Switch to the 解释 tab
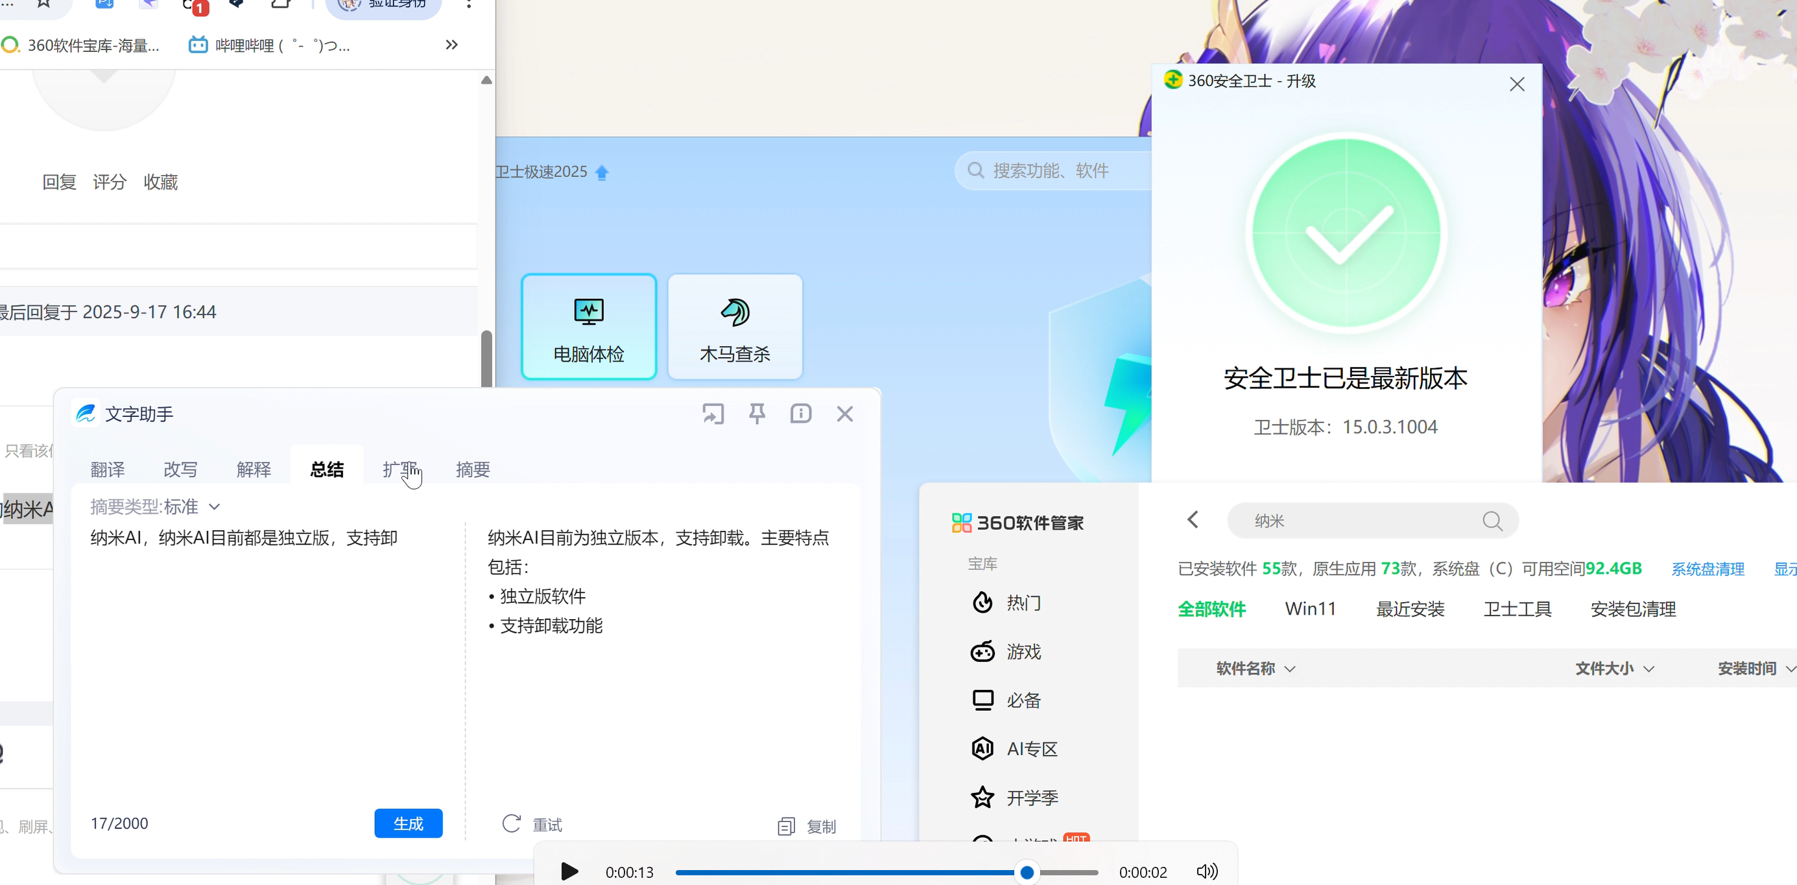 coord(254,469)
